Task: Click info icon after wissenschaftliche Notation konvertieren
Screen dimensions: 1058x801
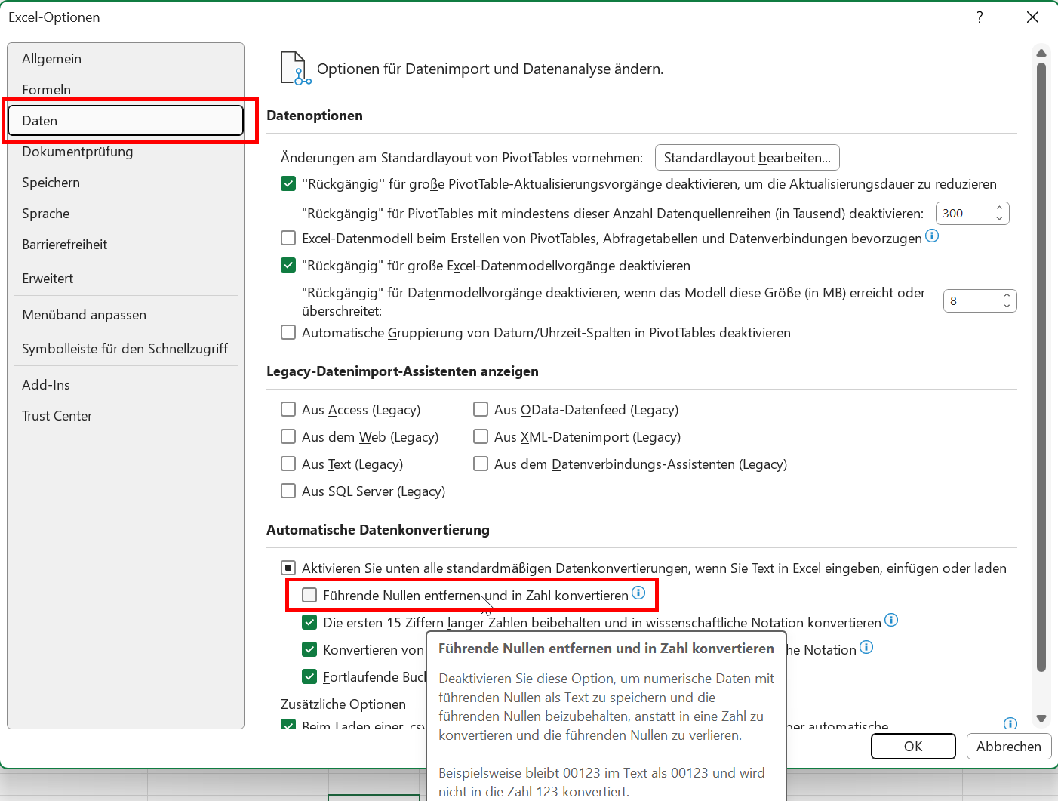Action: coord(891,620)
